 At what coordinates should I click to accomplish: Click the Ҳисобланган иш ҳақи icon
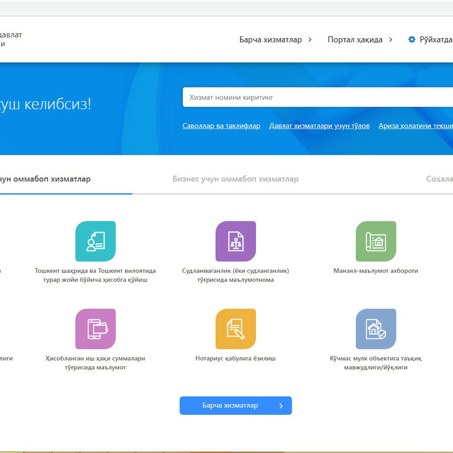95,329
